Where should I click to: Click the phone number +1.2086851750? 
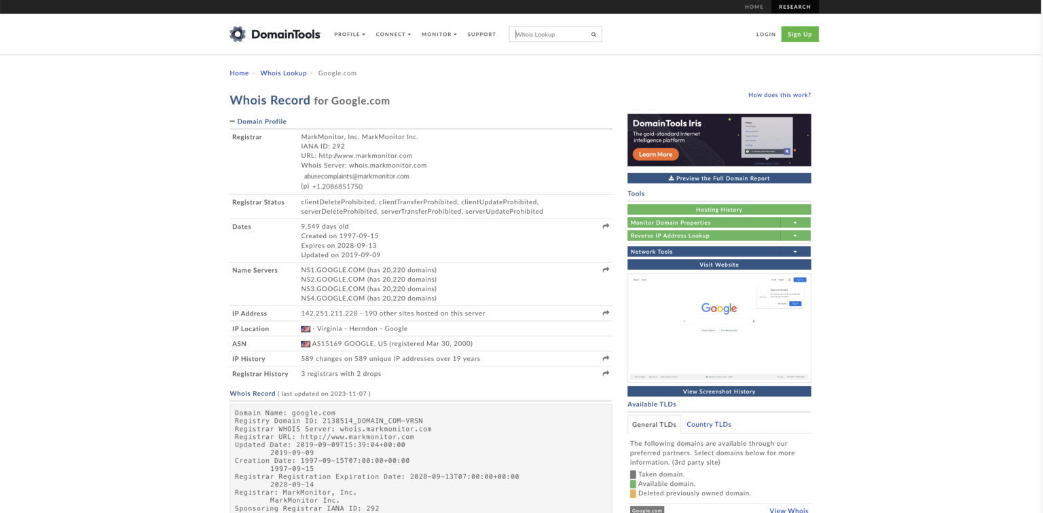pyautogui.click(x=337, y=187)
